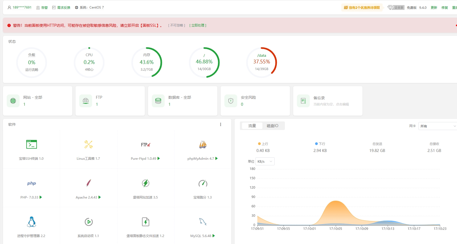Click the 189****7691 account name
Screen dimensions: 457x244
coord(22,7)
